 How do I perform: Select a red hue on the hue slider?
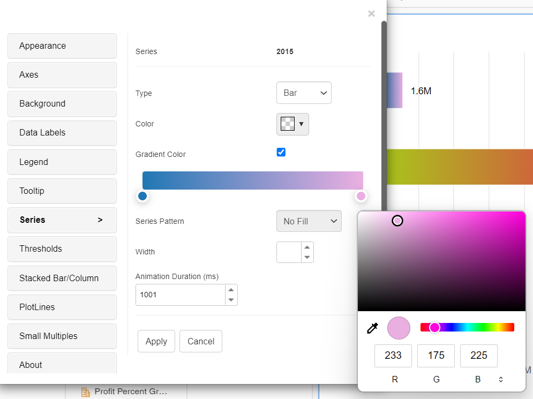[x=510, y=327]
